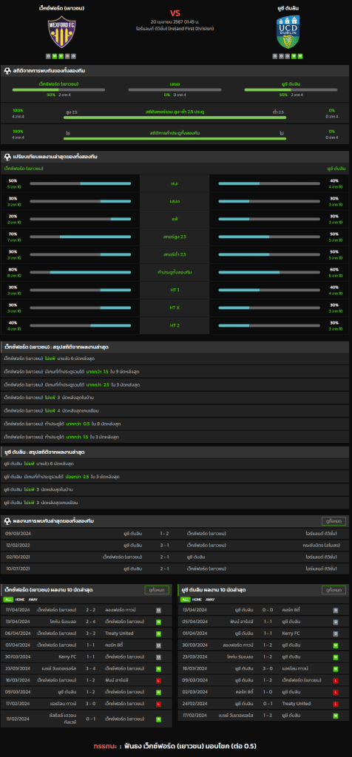This screenshot has height=757, width=352.
Task: Click ดูทั้งหมด button in UCD Dublin last 10 panel
Action: point(334,590)
